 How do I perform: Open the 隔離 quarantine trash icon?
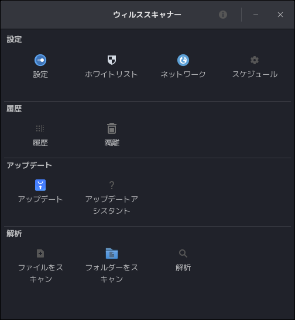112,128
